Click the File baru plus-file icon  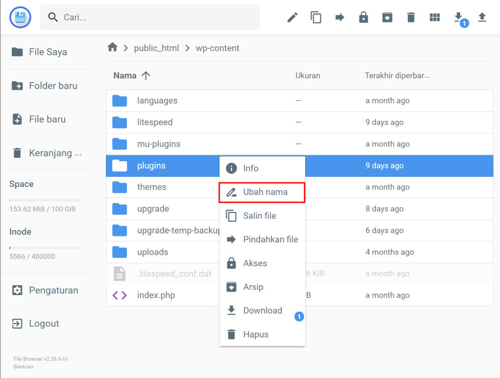click(x=17, y=119)
